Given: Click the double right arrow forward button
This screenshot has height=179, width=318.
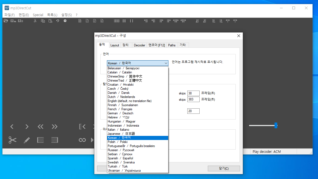Looking at the screenshot, I should 55,127.
